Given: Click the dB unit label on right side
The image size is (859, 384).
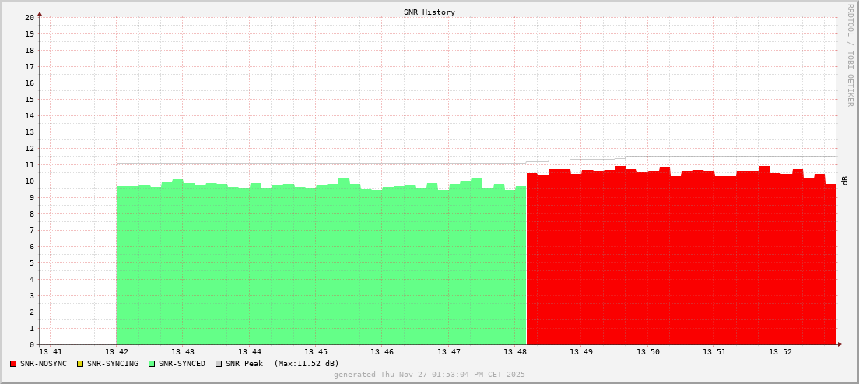Looking at the screenshot, I should click(844, 181).
